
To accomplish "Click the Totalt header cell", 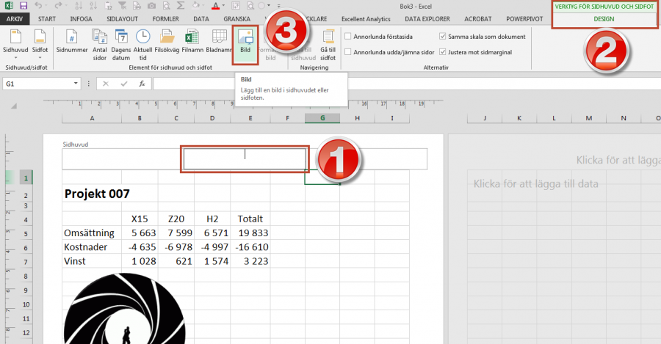I will (x=250, y=219).
